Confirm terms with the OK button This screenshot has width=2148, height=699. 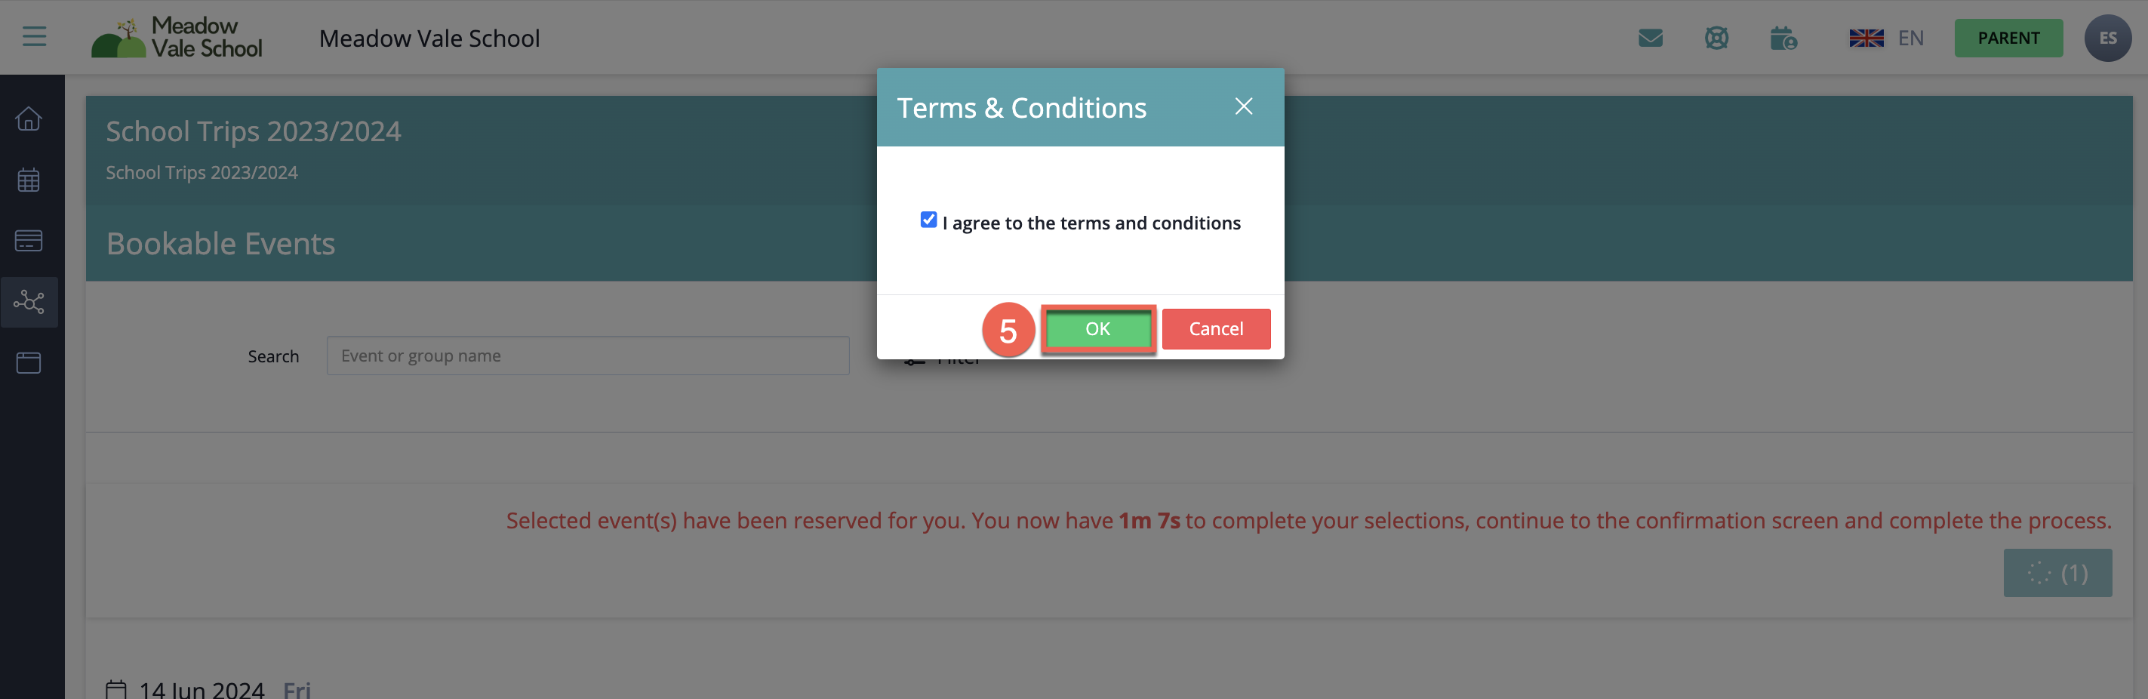pos(1097,329)
